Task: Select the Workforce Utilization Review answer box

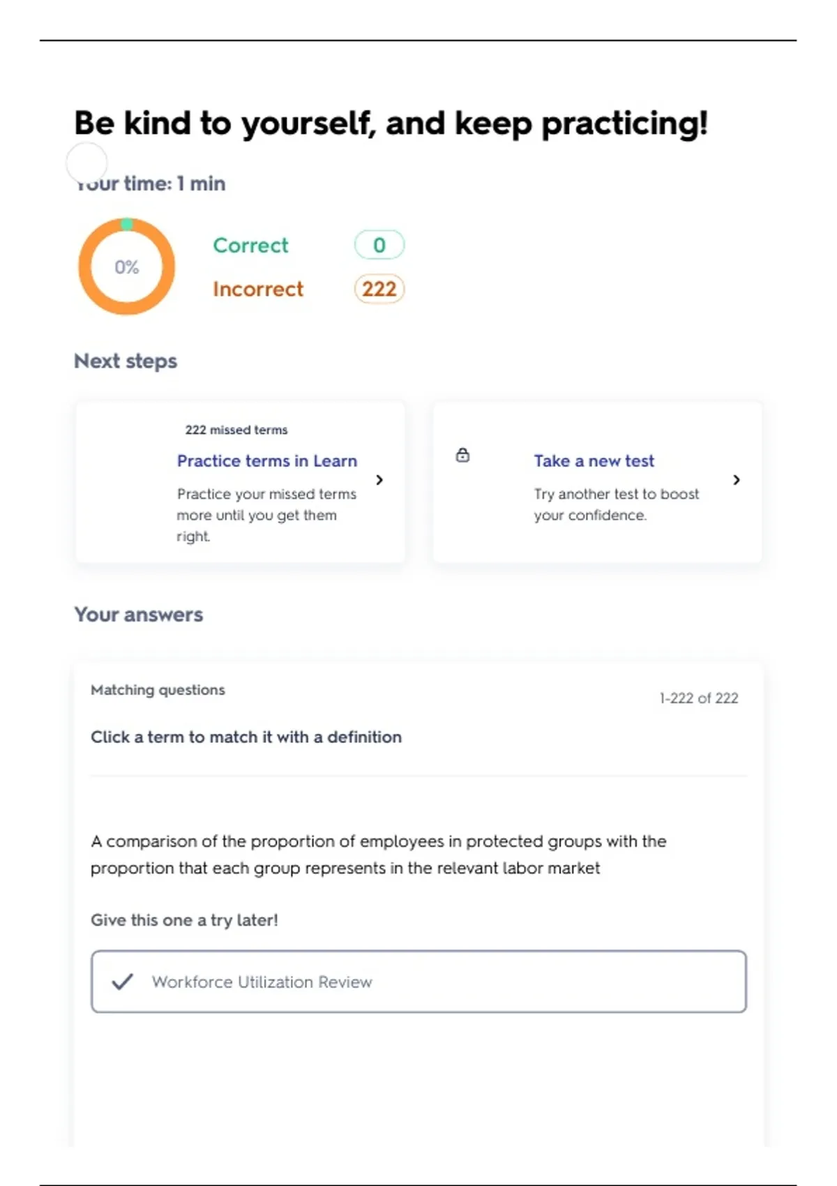Action: tap(418, 982)
